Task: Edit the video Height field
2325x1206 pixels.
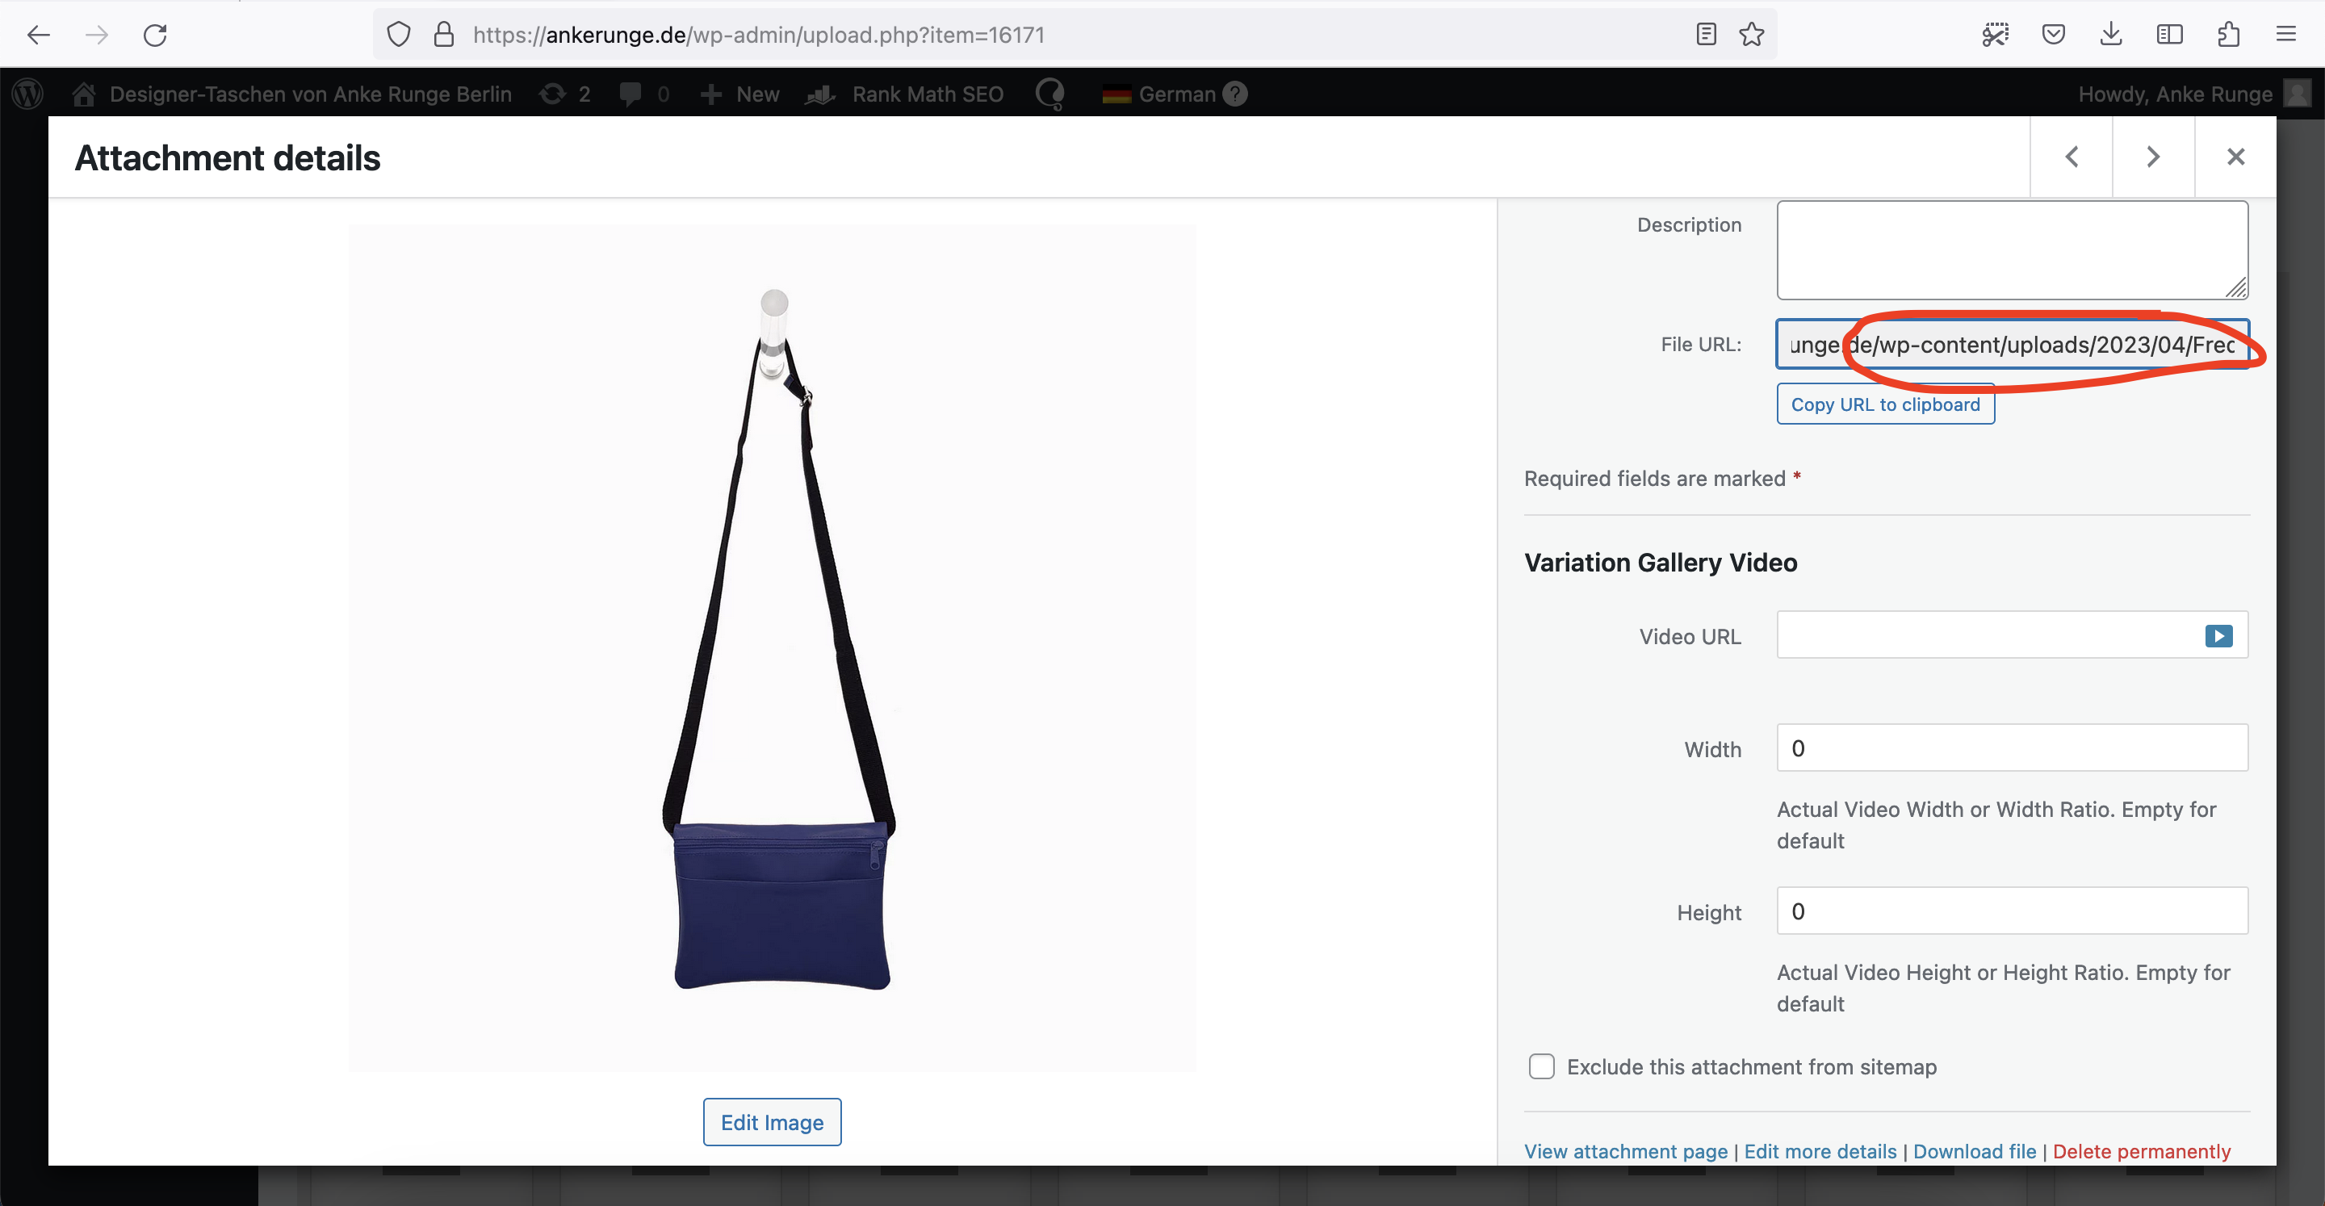Action: (x=2012, y=911)
